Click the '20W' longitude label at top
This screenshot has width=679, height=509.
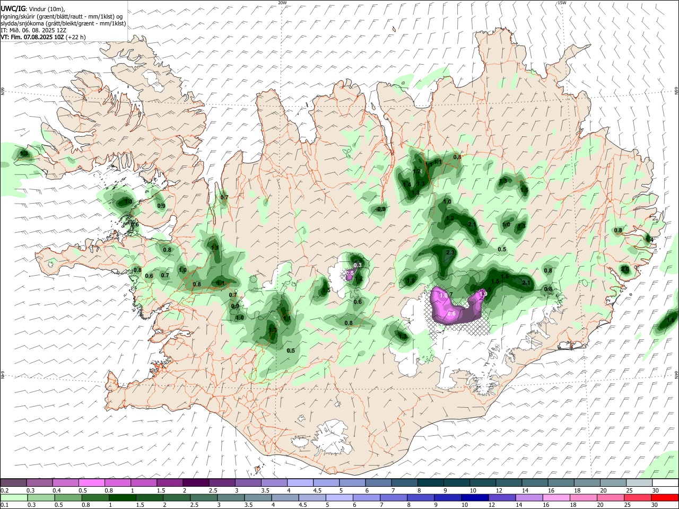282,3
